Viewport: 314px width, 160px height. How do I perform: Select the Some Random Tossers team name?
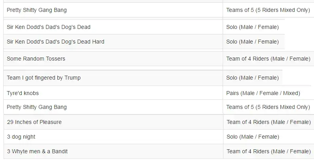[x=36, y=59]
